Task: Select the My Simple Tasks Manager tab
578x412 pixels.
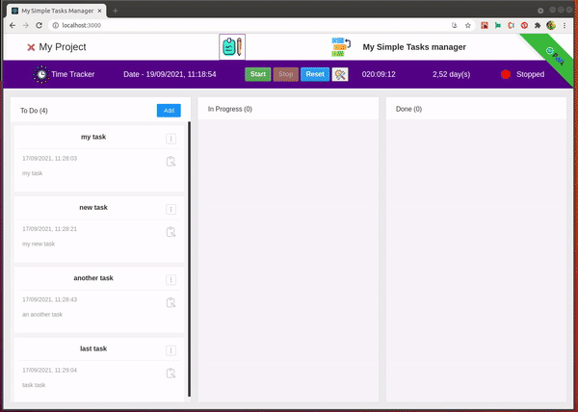Action: tap(57, 11)
